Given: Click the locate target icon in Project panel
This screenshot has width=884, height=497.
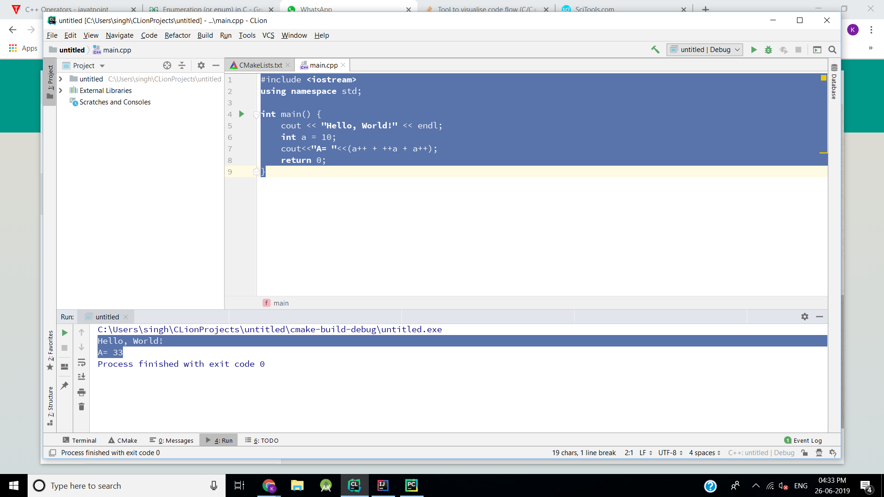Looking at the screenshot, I should tap(167, 65).
